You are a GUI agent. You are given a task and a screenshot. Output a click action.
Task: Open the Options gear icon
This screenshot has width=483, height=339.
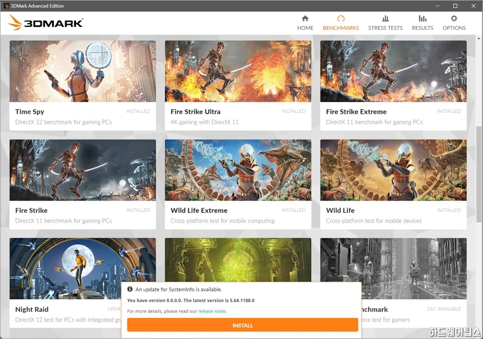[x=454, y=18]
